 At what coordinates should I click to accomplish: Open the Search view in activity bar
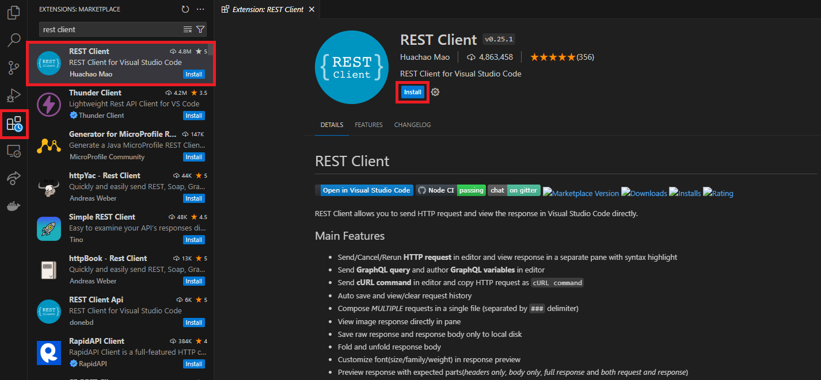point(14,40)
